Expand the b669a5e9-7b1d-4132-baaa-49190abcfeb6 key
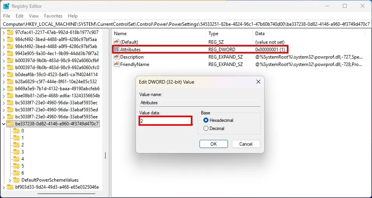This screenshot has height=198, width=372. pyautogui.click(x=4, y=89)
